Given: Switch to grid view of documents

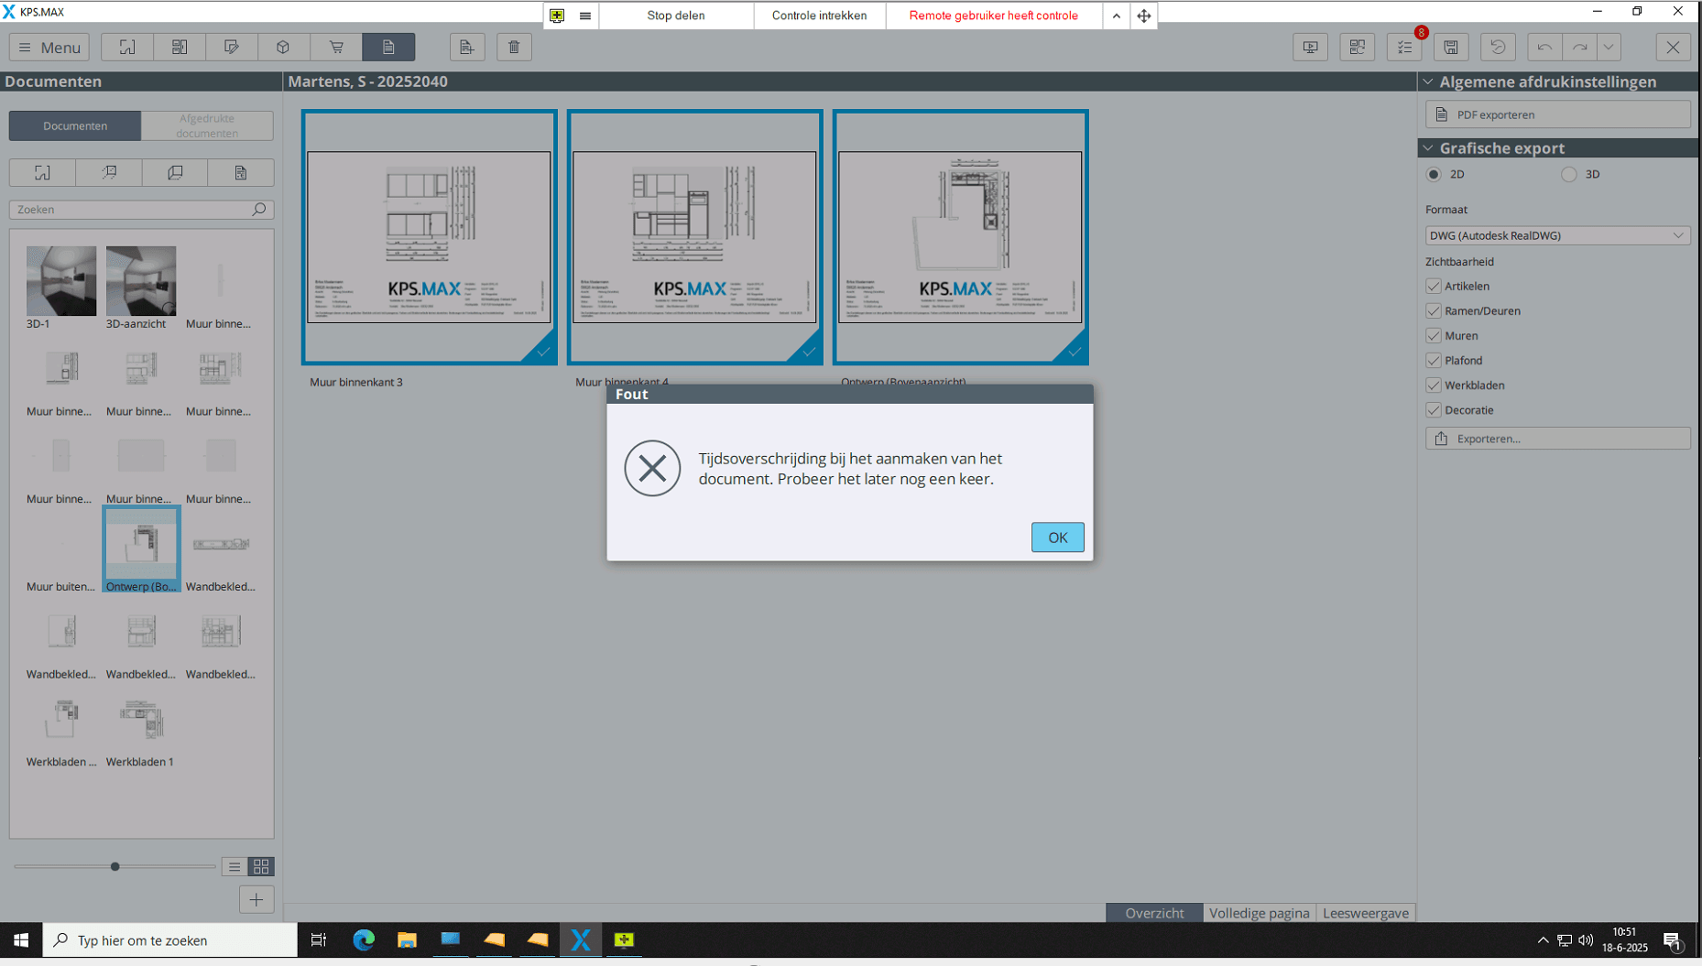Looking at the screenshot, I should tap(261, 866).
